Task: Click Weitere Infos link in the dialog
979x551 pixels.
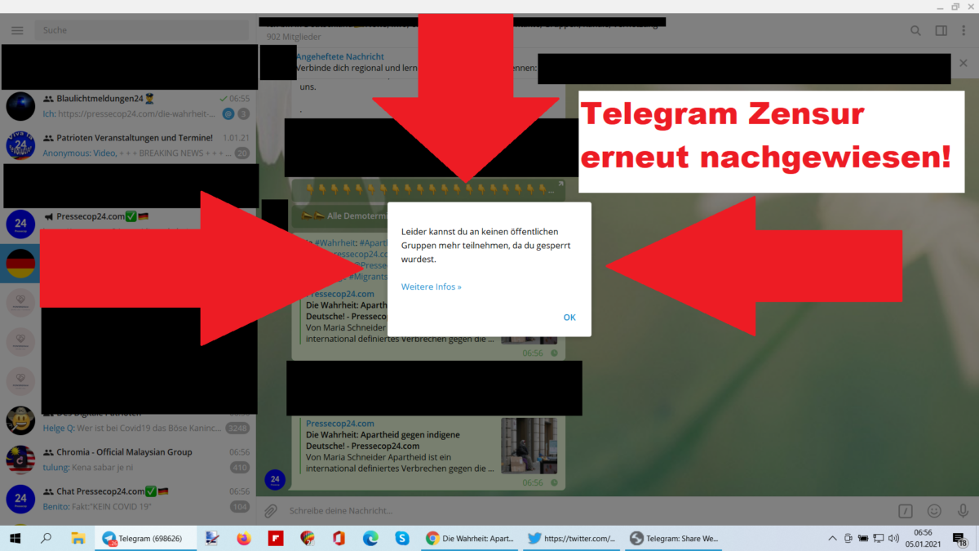Action: (x=431, y=287)
